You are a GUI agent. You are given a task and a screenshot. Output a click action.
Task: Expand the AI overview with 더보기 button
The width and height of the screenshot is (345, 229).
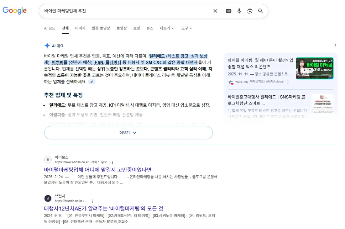click(x=128, y=133)
